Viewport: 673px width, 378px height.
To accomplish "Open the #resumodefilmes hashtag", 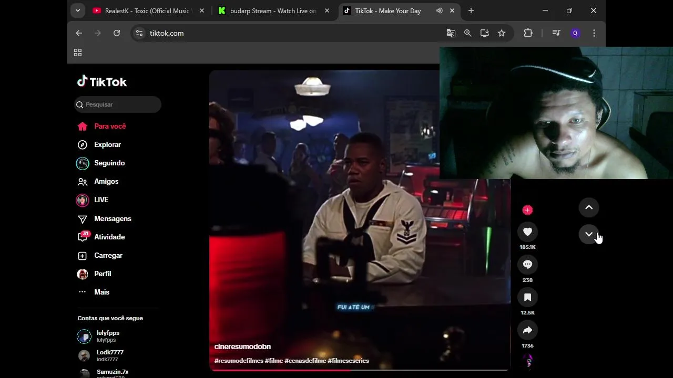I will (239, 361).
